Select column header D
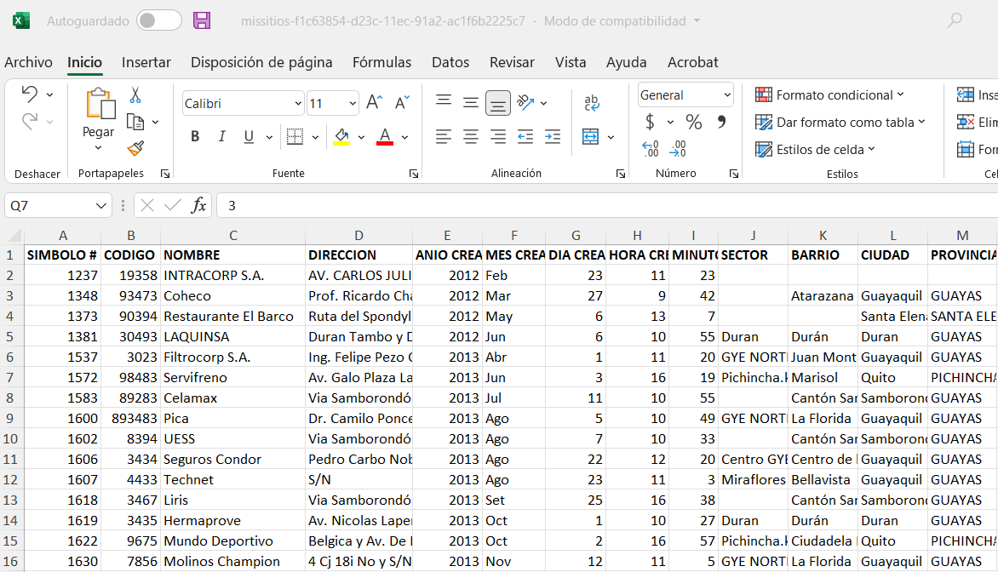 (x=359, y=236)
